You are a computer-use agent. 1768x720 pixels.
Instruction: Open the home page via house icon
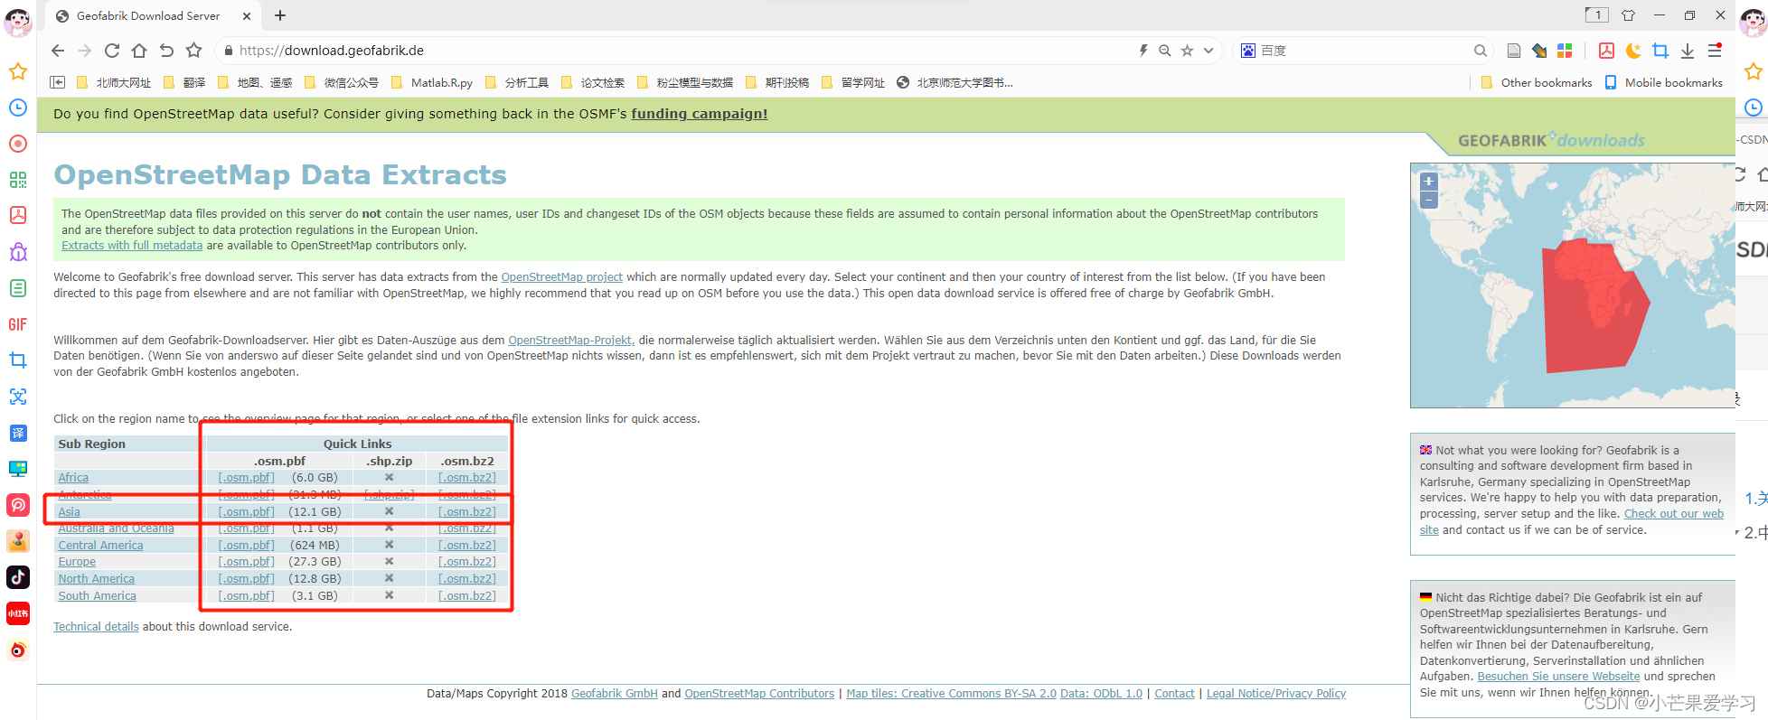[139, 51]
